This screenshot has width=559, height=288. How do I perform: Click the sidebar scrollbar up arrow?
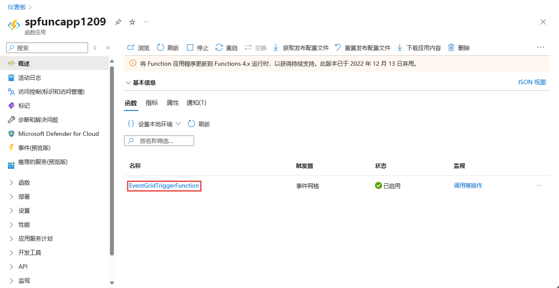[112, 61]
